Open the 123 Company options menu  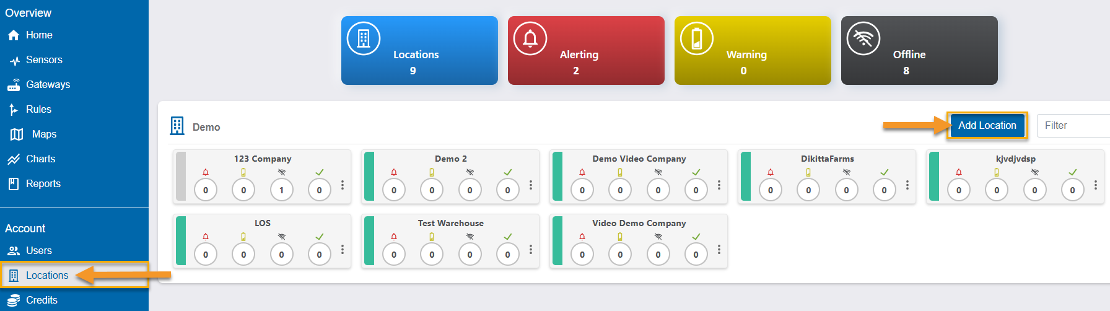point(343,185)
